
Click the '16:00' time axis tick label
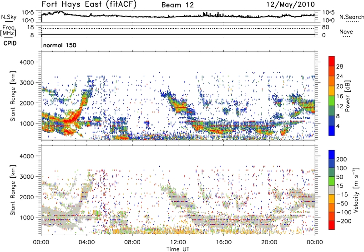[x=223, y=242]
